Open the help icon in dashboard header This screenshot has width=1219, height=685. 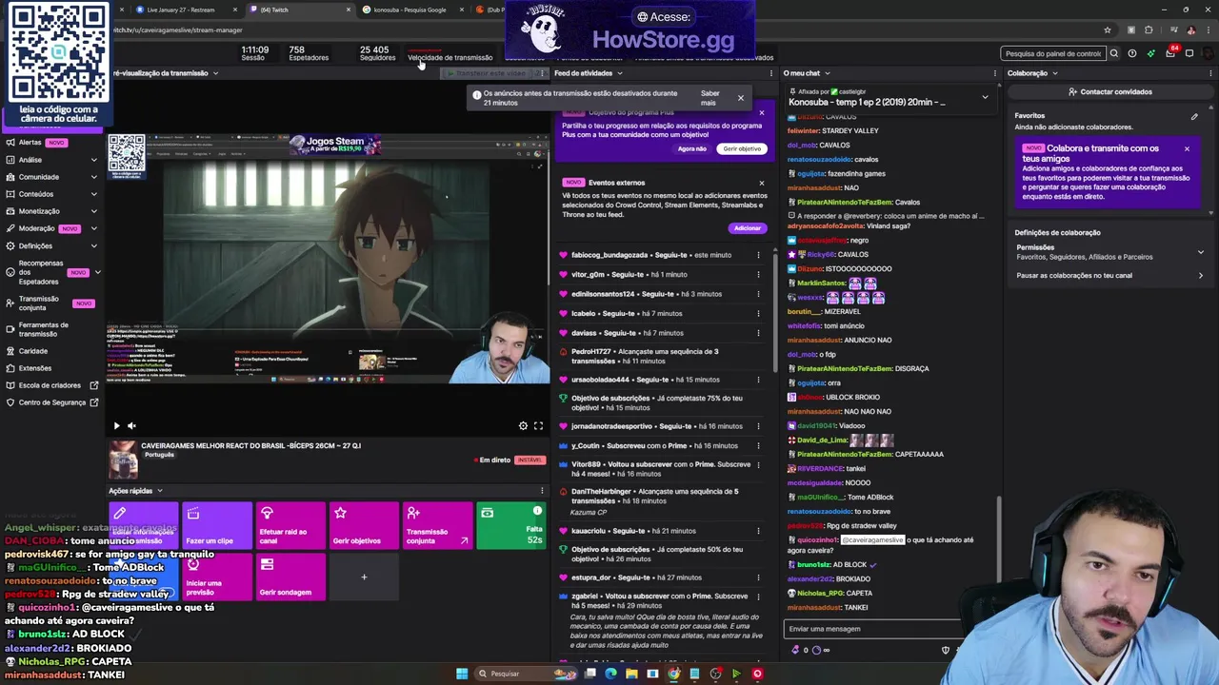click(1131, 53)
